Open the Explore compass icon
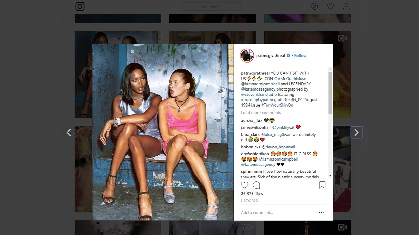The width and height of the screenshot is (419, 235). (315, 6)
